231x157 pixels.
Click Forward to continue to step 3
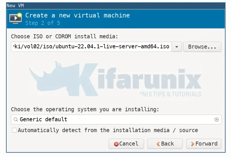(x=204, y=144)
